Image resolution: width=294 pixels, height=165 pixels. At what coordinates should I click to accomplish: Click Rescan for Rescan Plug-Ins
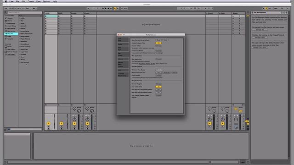(x=158, y=84)
